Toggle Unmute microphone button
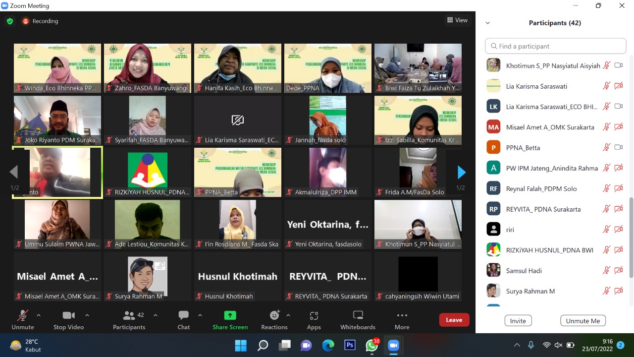The width and height of the screenshot is (634, 357). pos(23,320)
